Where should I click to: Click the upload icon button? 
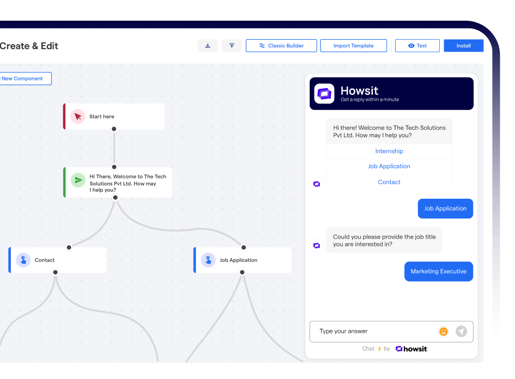pyautogui.click(x=232, y=46)
